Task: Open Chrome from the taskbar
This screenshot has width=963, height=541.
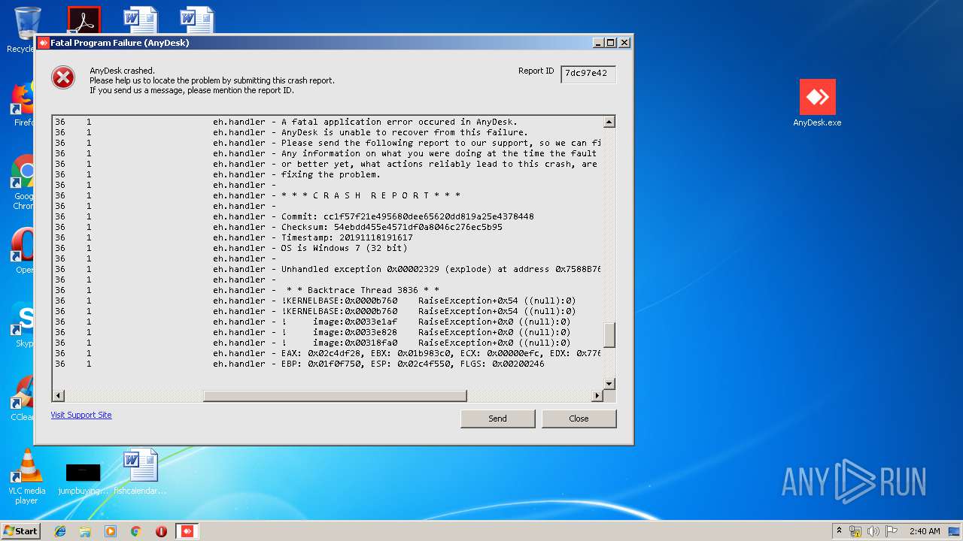Action: 135,531
